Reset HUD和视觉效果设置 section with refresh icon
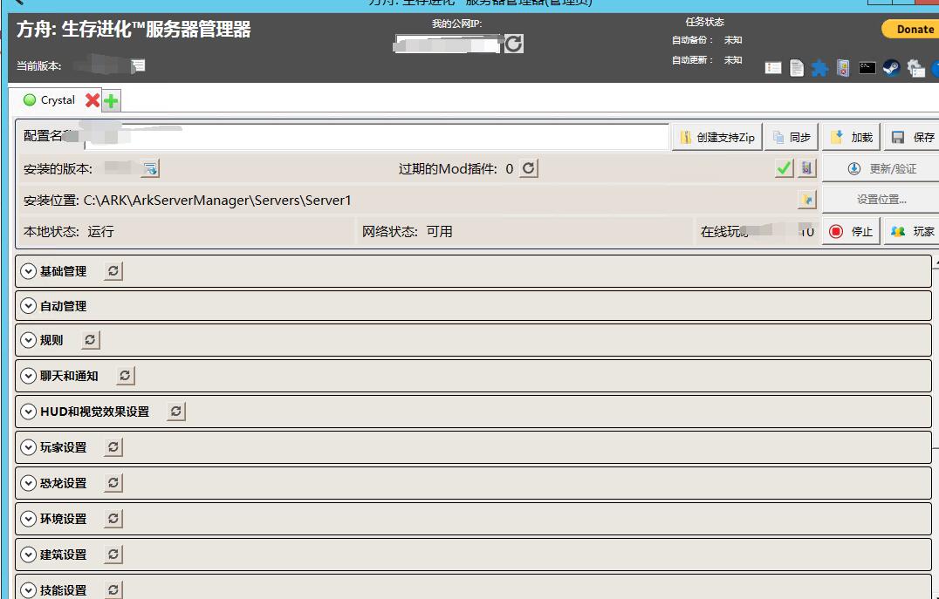 176,412
